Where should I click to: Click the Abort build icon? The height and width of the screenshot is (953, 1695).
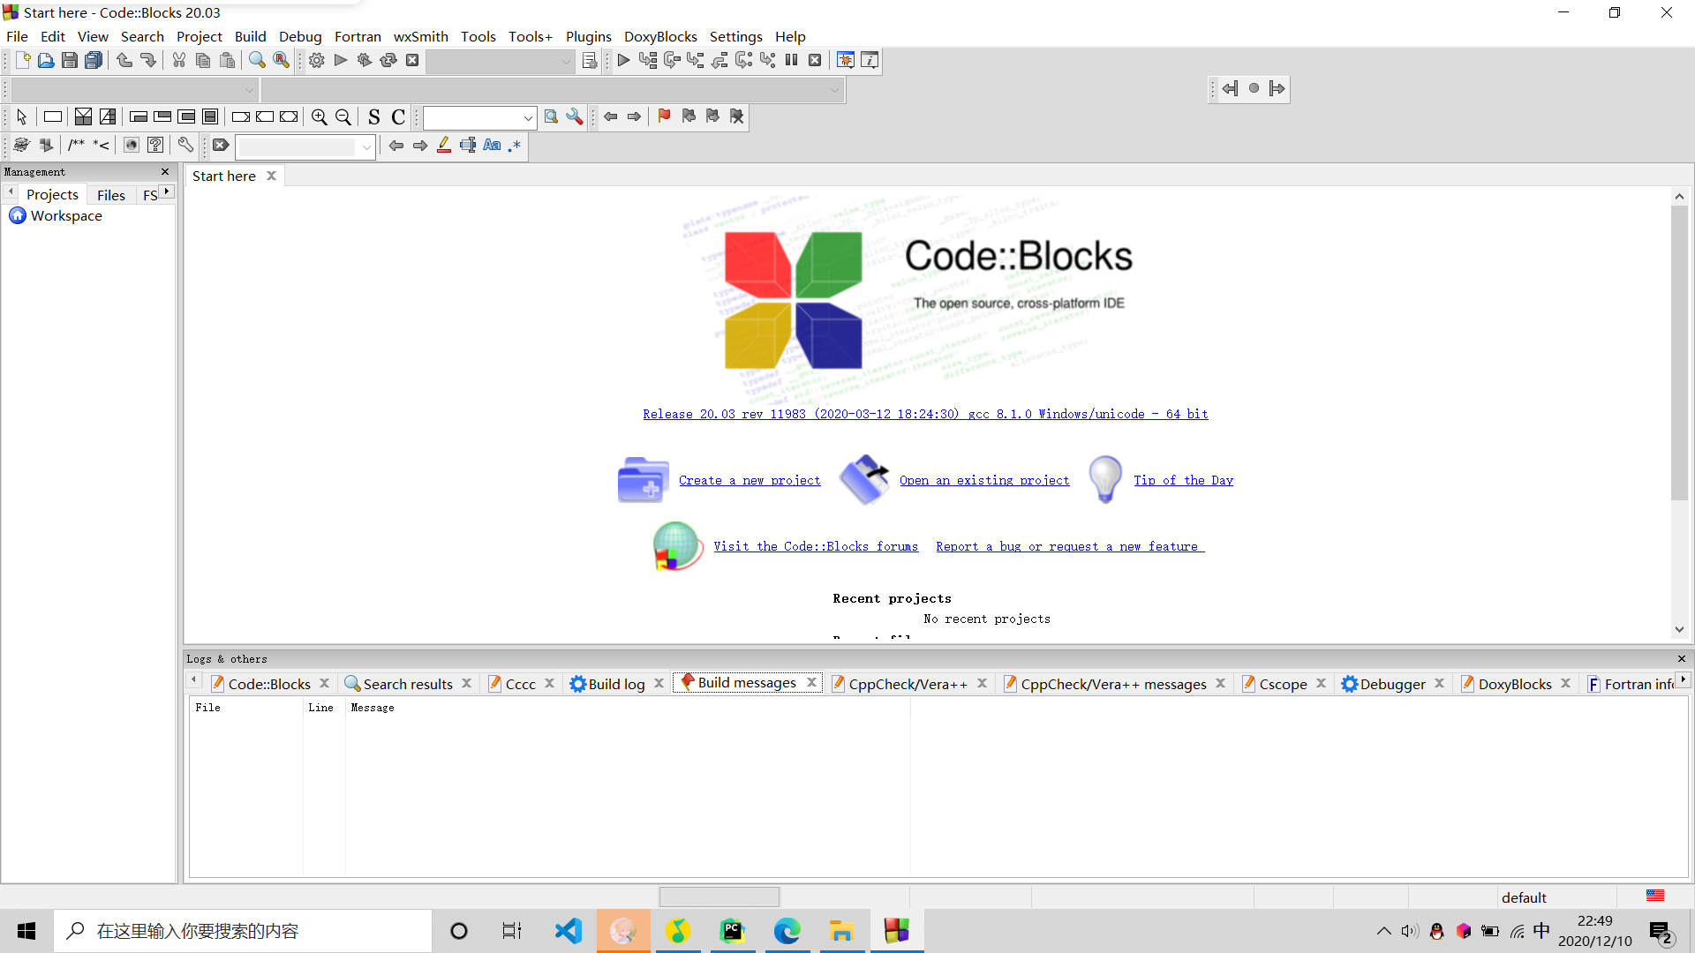pyautogui.click(x=412, y=61)
